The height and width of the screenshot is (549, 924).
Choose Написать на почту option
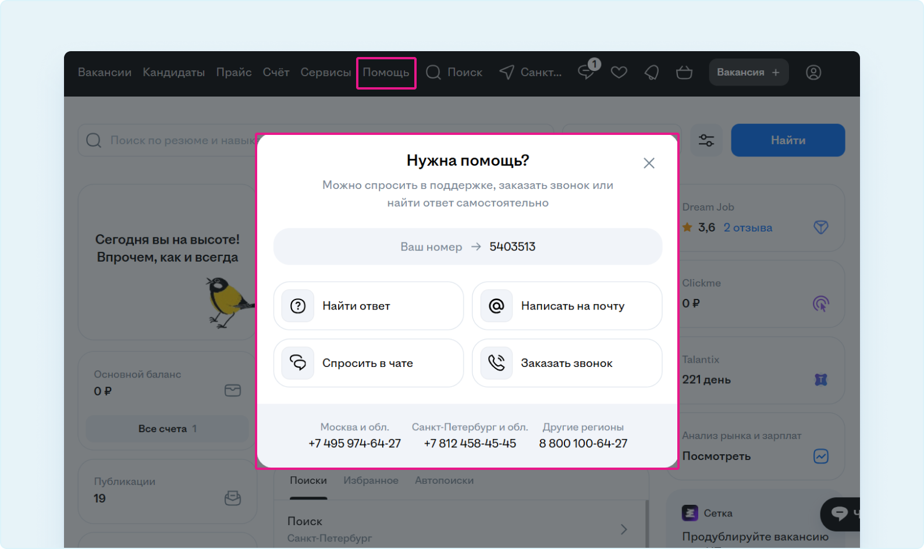(567, 306)
